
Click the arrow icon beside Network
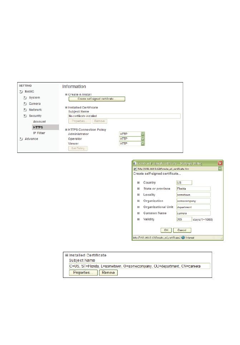(x=25, y=110)
